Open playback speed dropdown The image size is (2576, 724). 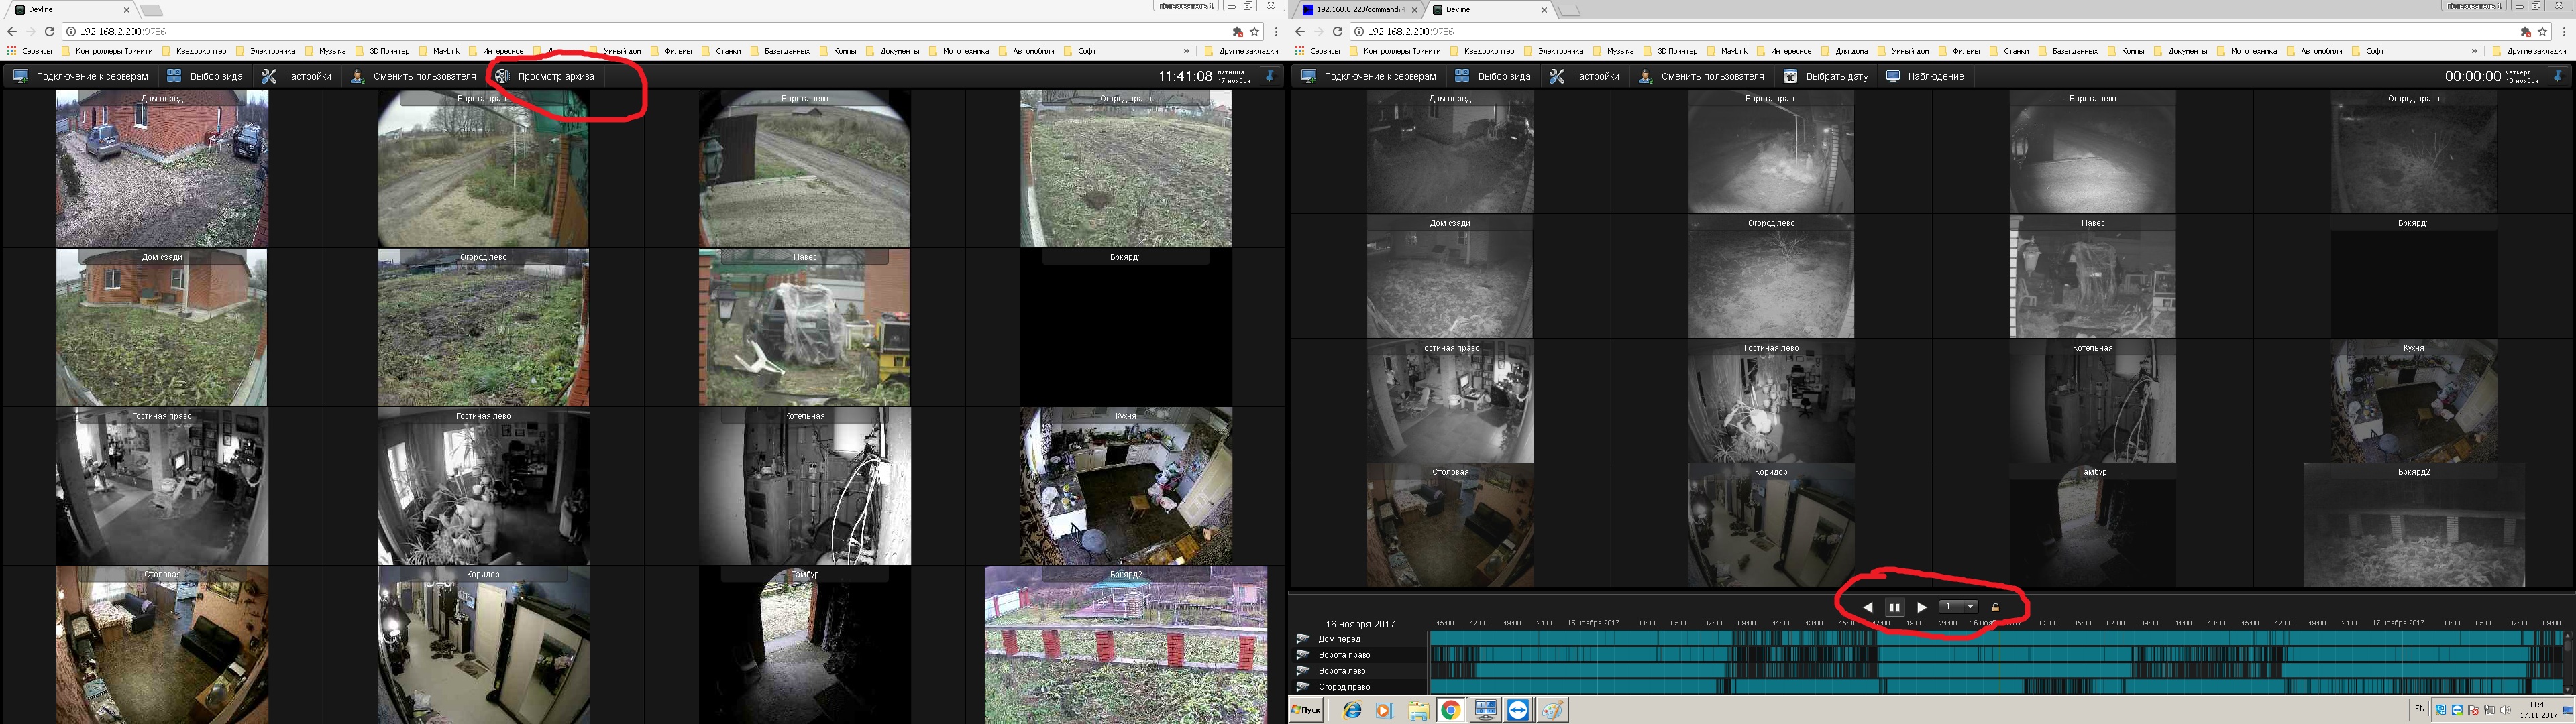(1970, 607)
